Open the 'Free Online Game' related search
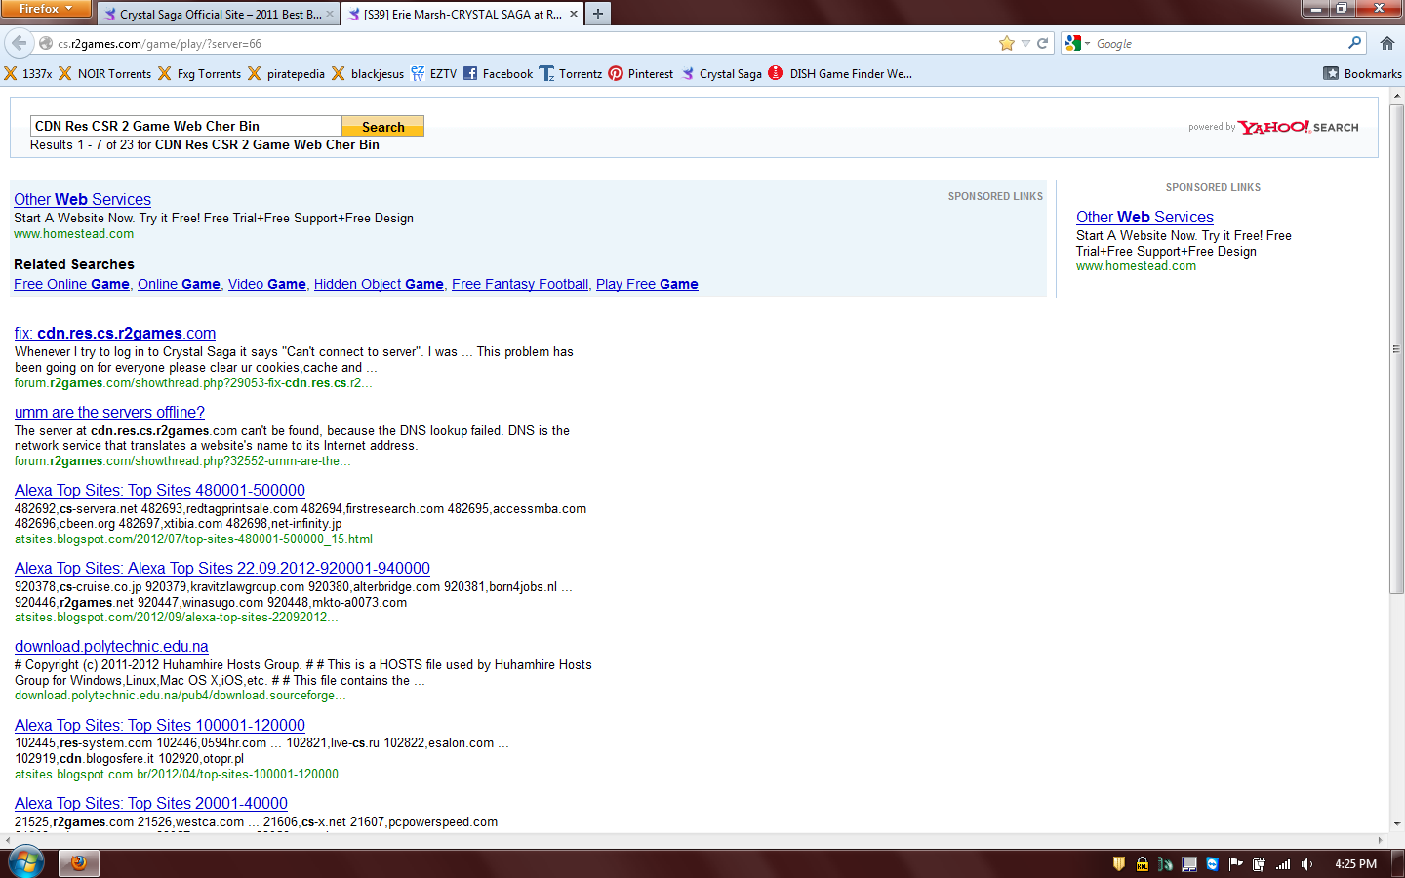Image resolution: width=1405 pixels, height=878 pixels. point(71,284)
